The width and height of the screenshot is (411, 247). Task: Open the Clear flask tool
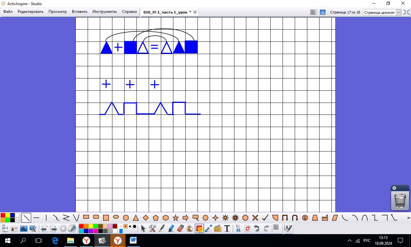[x=238, y=228]
